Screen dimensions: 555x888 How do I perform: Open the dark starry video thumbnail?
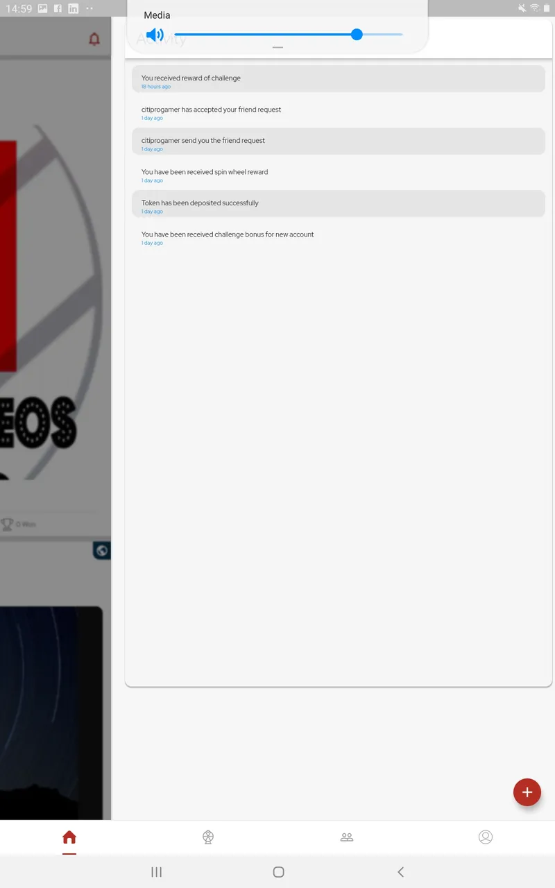(x=51, y=713)
